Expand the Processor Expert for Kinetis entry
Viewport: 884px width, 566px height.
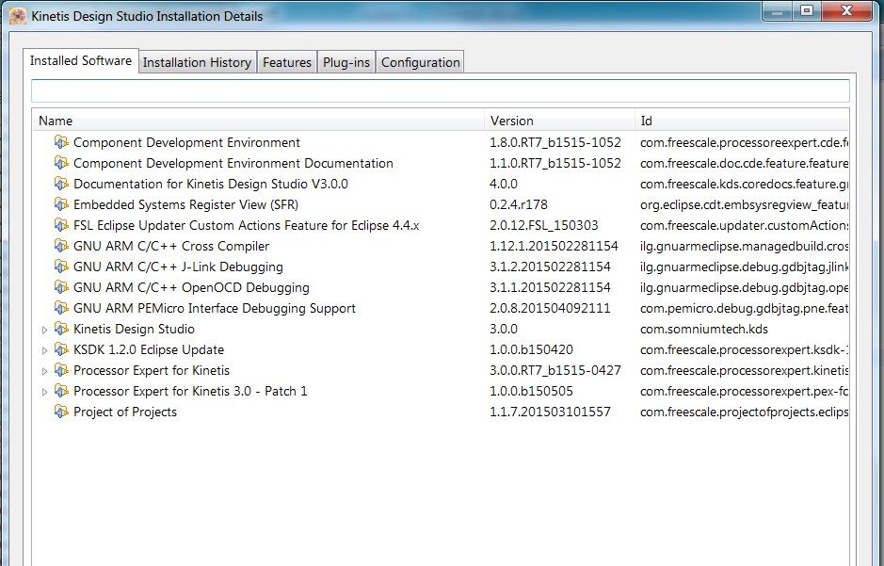[x=44, y=370]
